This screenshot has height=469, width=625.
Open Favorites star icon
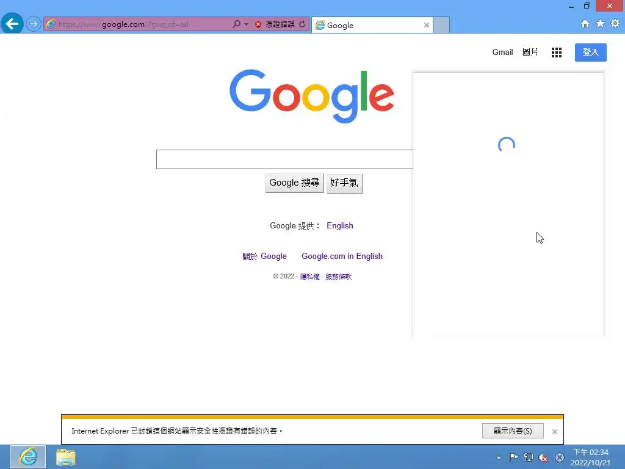(x=600, y=24)
